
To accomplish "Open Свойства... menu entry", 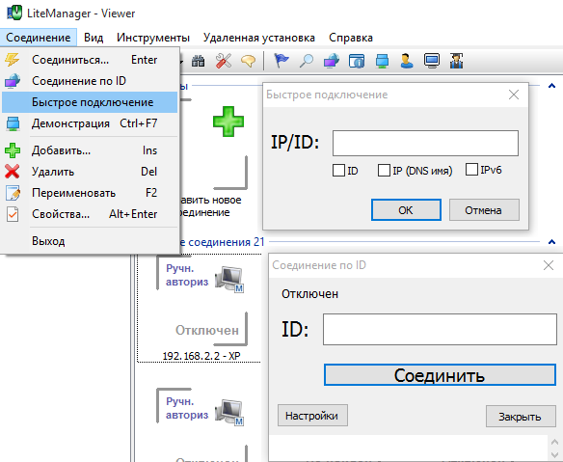I will pos(90,214).
